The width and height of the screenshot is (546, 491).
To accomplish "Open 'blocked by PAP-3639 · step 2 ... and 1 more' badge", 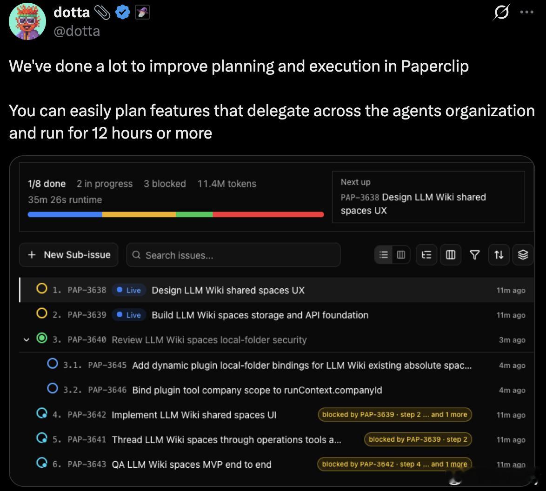I will tap(395, 414).
